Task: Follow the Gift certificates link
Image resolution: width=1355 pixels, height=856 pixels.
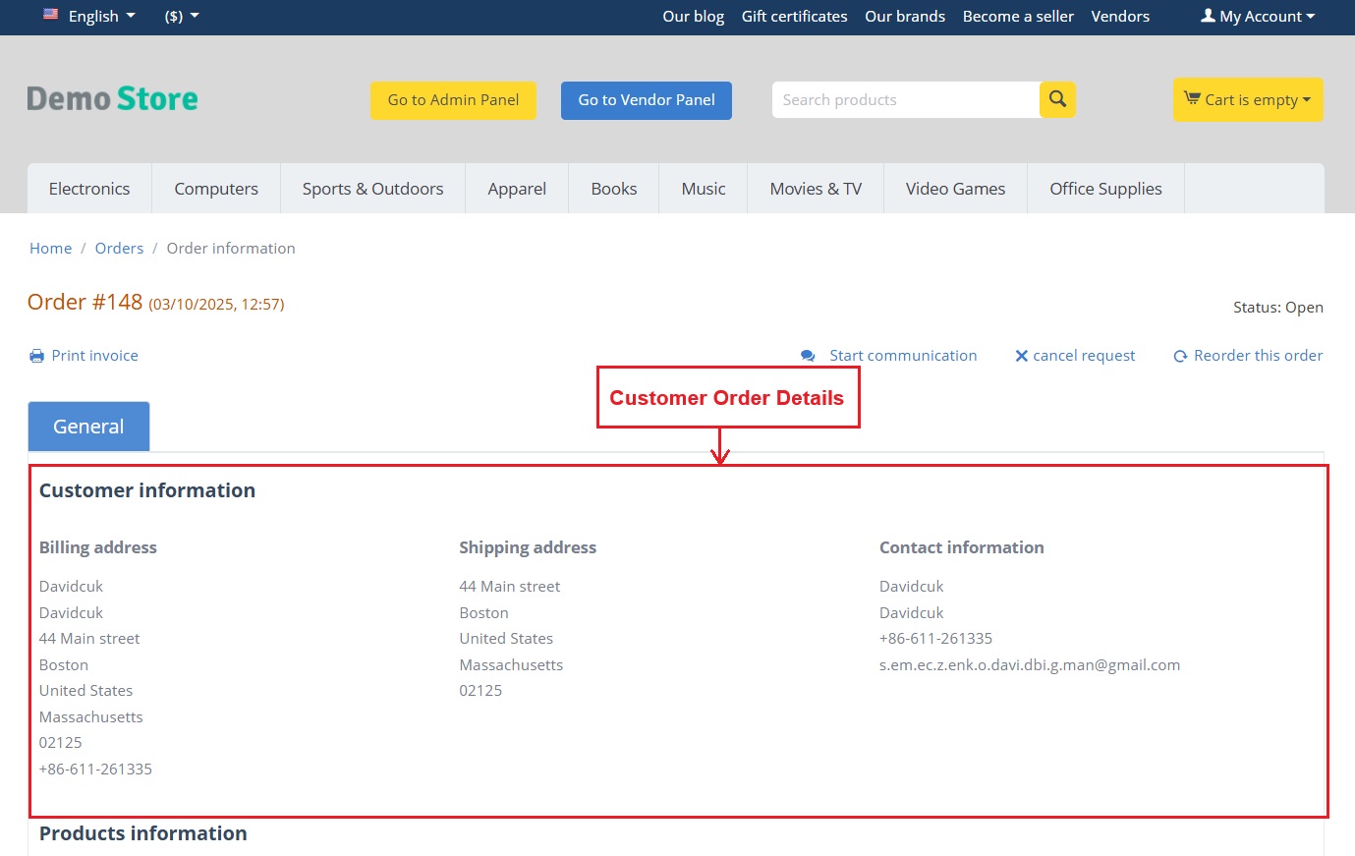Action: [794, 16]
